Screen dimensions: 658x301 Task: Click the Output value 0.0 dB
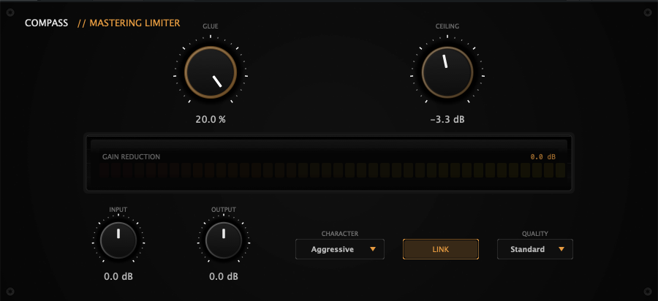(224, 277)
